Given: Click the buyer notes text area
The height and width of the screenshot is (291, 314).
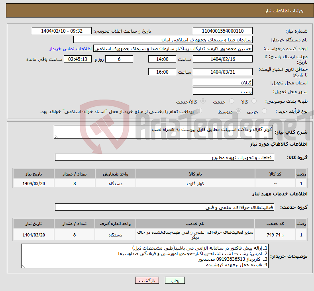Looking at the screenshot, I should (145, 256).
